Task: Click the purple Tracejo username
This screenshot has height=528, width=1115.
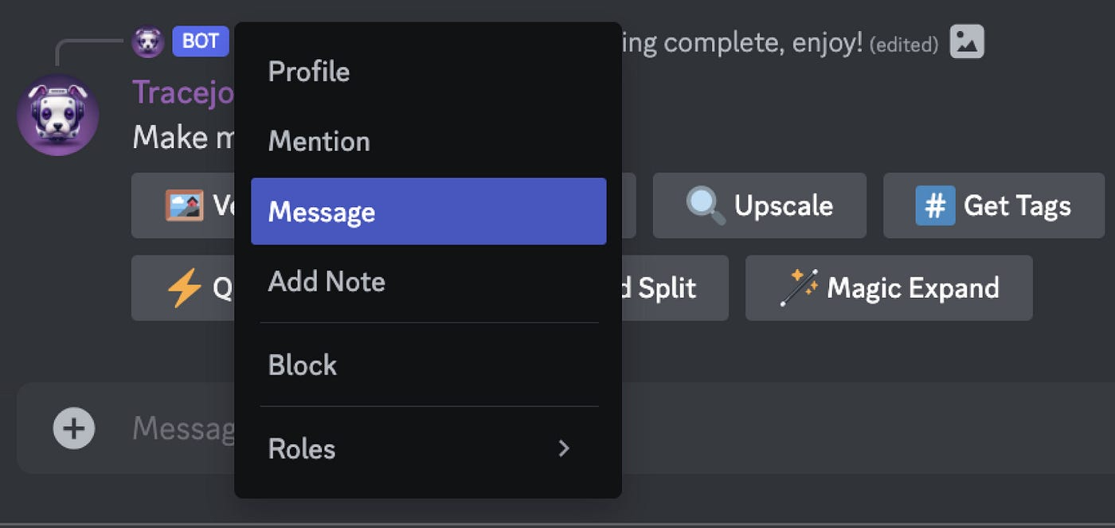Action: click(x=183, y=92)
